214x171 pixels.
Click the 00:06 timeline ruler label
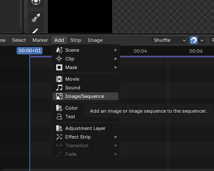point(196,51)
